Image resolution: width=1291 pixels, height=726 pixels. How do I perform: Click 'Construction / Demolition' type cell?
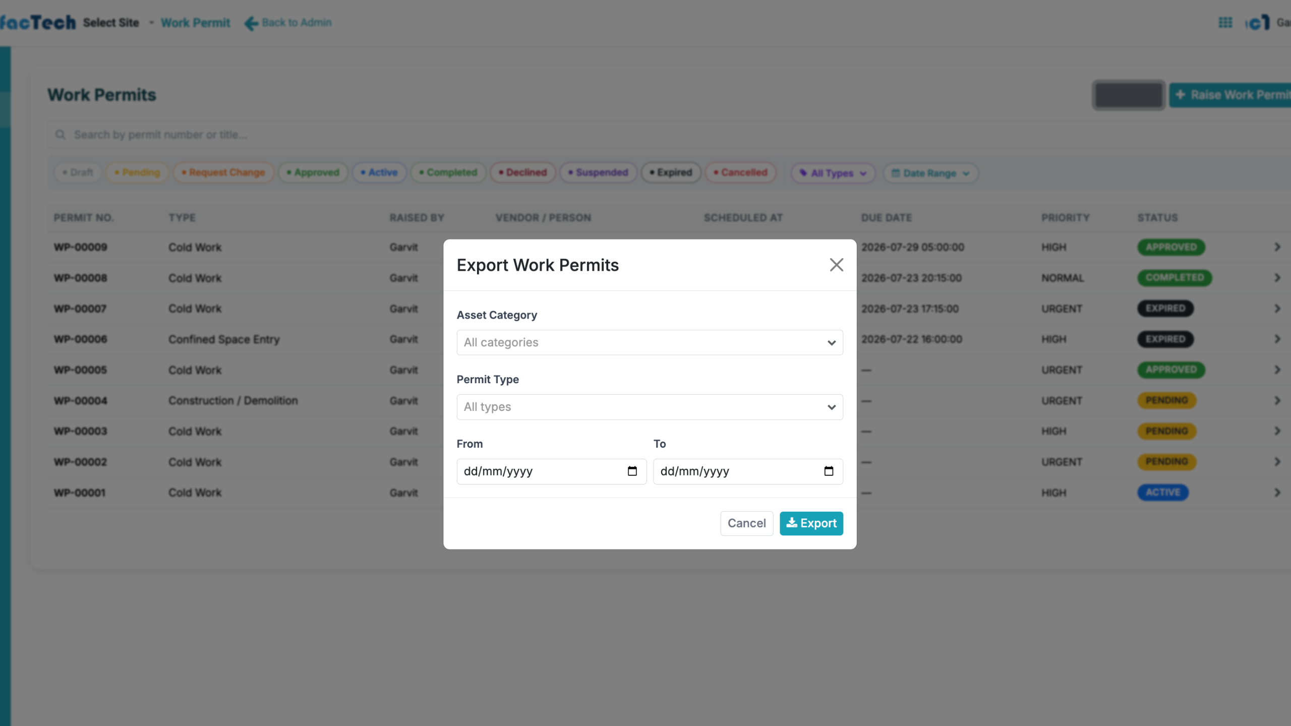(x=233, y=401)
